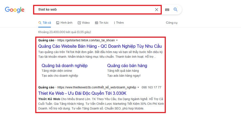Open the on-screen keyboard icon
Image resolution: width=241 pixels, height=115 pixels.
point(167,10)
